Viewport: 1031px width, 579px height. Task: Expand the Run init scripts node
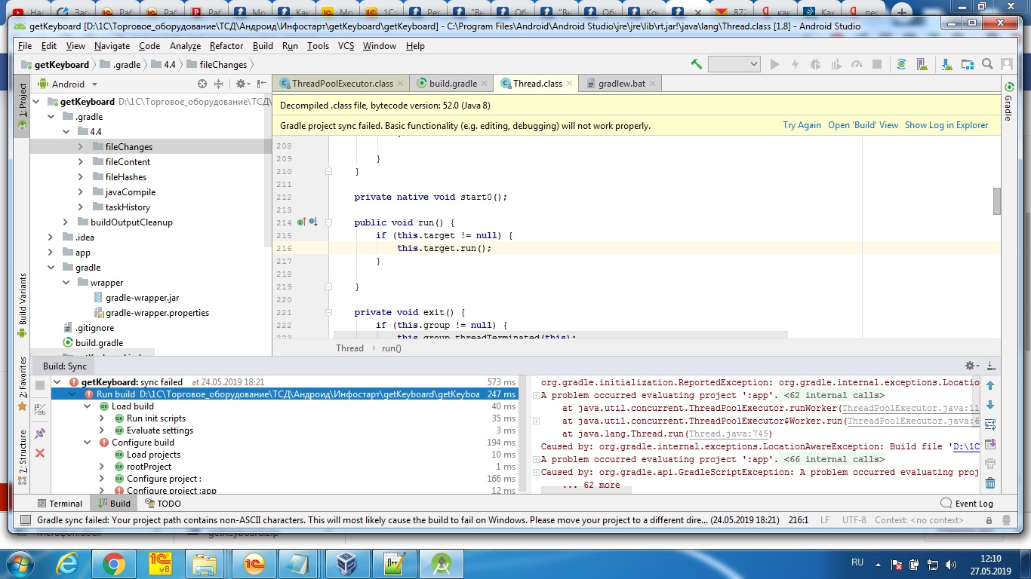click(x=102, y=418)
